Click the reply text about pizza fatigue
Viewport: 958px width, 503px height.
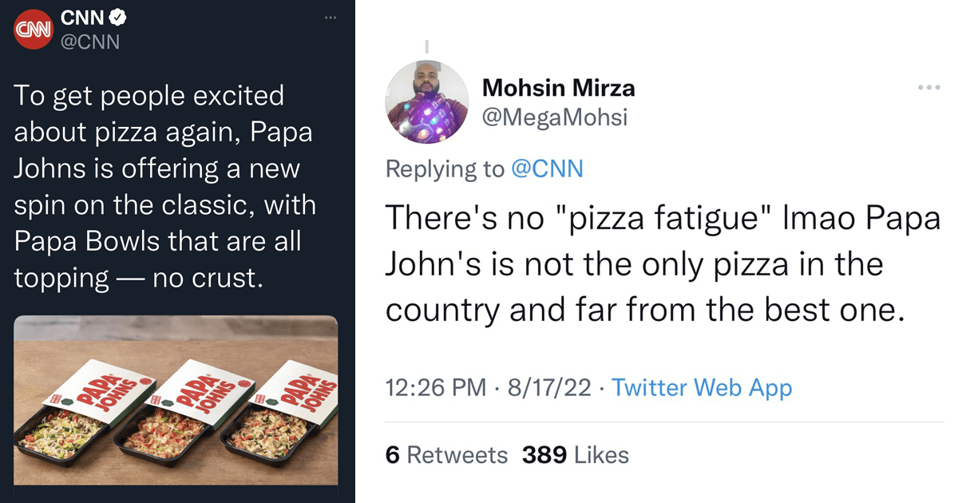click(663, 263)
